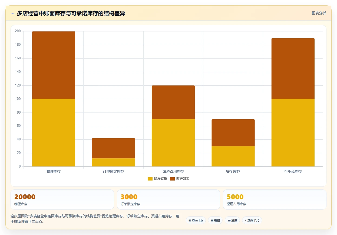
Task: Click the 200 y-axis tick label
Action: click(x=18, y=31)
